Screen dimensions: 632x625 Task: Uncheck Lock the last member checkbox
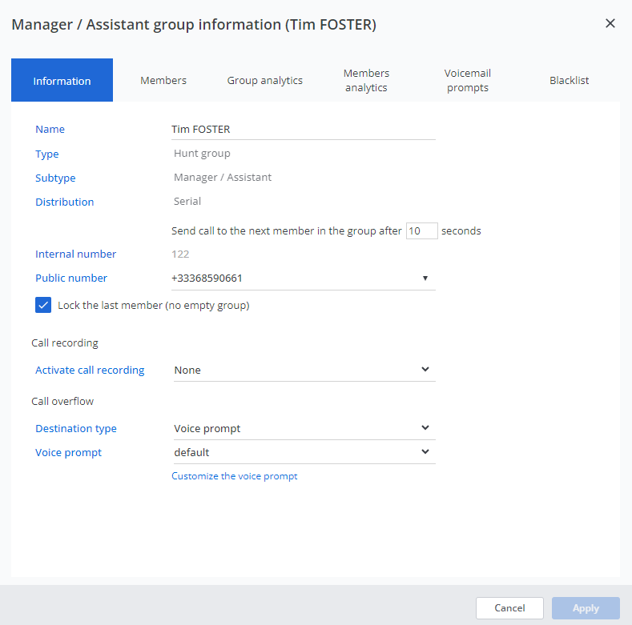44,305
